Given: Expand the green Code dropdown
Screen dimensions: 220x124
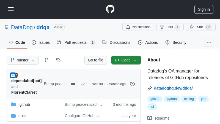Looking at the screenshot, I should [x=126, y=60].
